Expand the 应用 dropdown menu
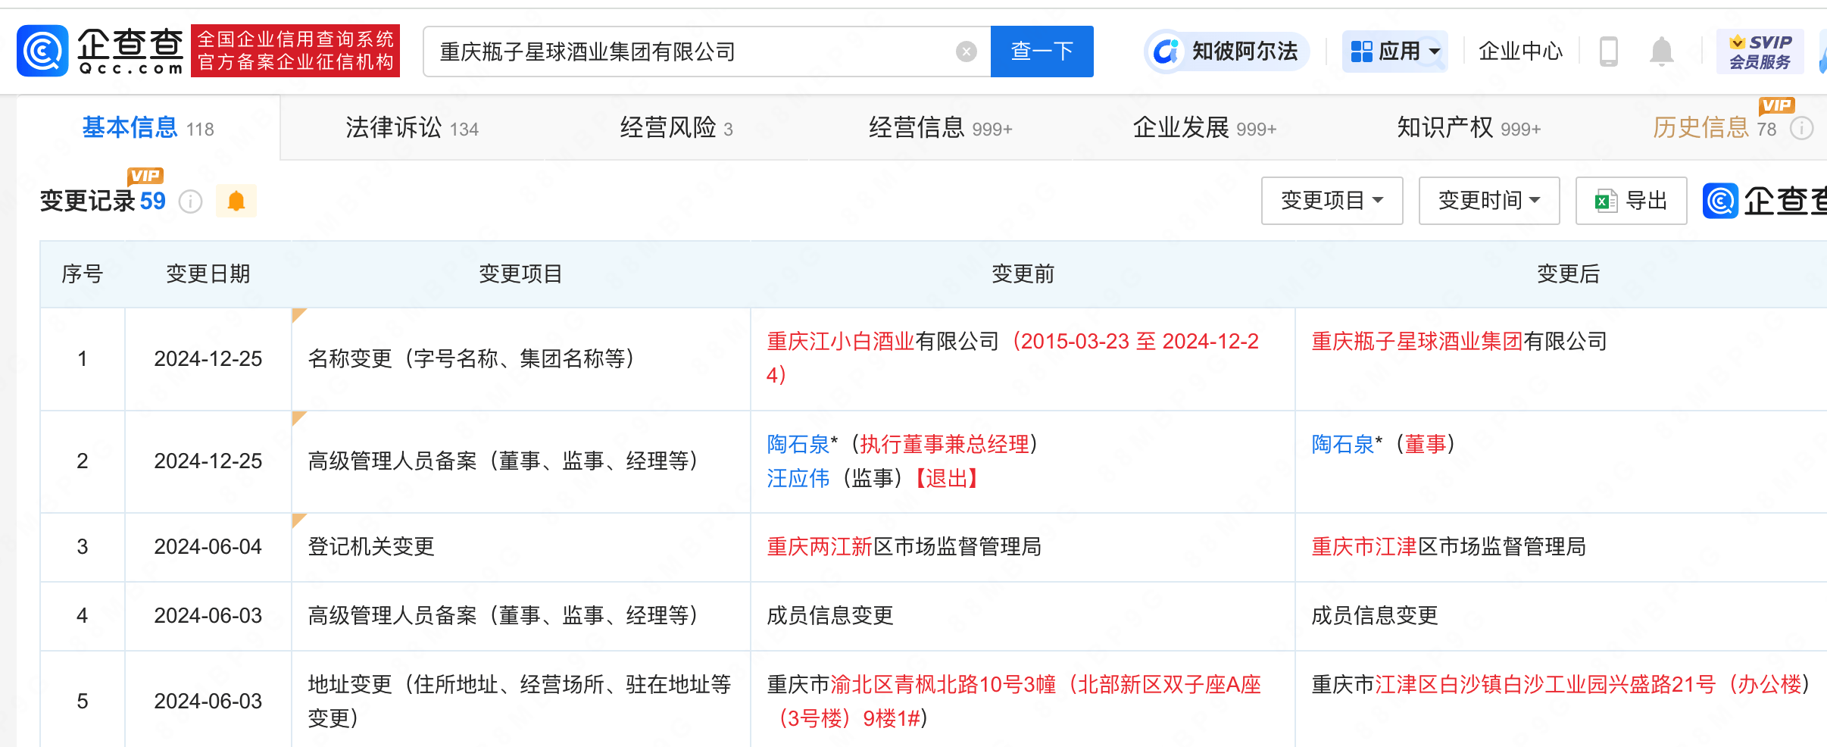Image resolution: width=1827 pixels, height=747 pixels. click(x=1394, y=52)
